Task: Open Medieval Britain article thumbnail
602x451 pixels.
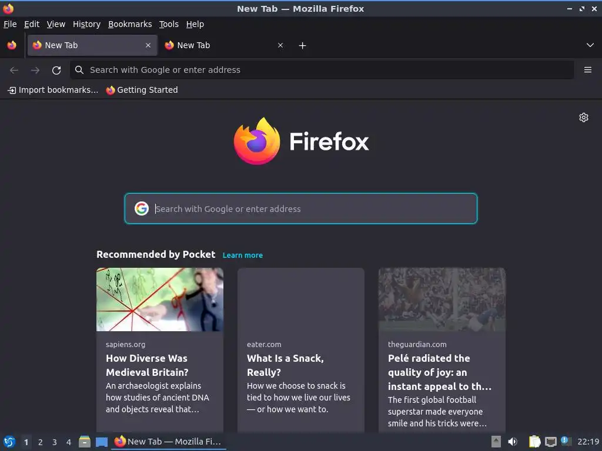Action: (160, 299)
